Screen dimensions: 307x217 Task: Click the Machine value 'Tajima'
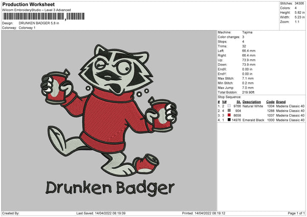click(247, 32)
